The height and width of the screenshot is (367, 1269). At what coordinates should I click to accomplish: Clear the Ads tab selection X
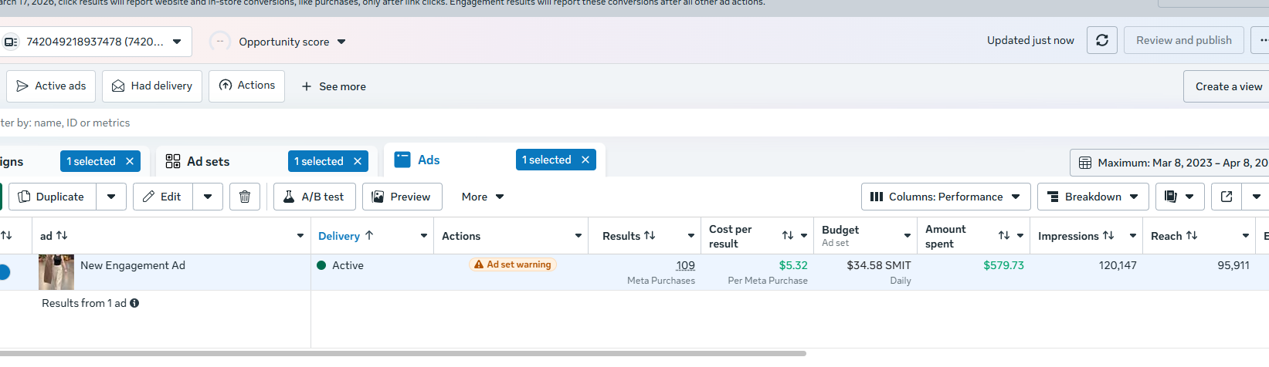click(585, 160)
